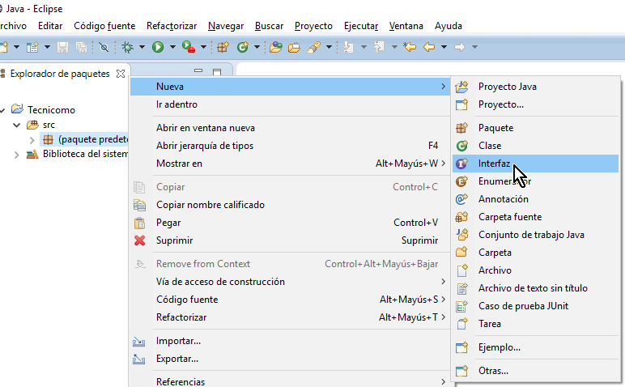Open the Ayuda menu
Screen dimensions: 625x387
(x=448, y=26)
